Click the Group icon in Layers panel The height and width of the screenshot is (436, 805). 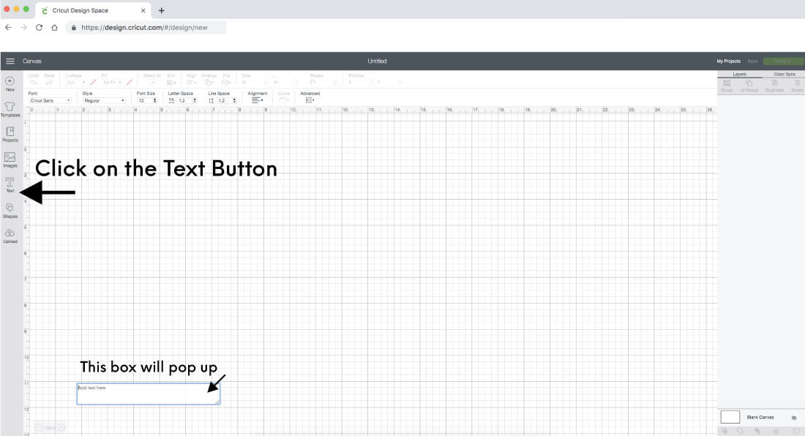click(727, 83)
